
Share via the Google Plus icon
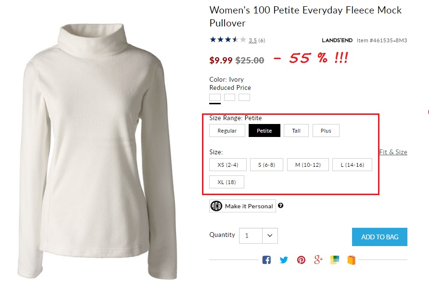[318, 260]
